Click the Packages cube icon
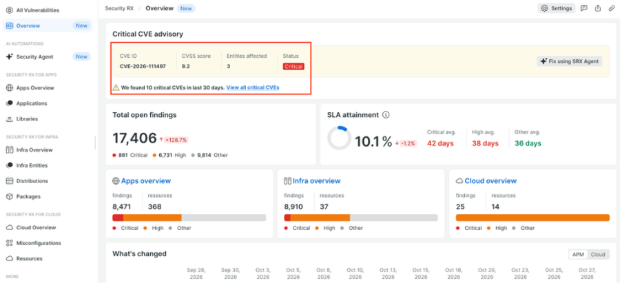 tap(10, 196)
